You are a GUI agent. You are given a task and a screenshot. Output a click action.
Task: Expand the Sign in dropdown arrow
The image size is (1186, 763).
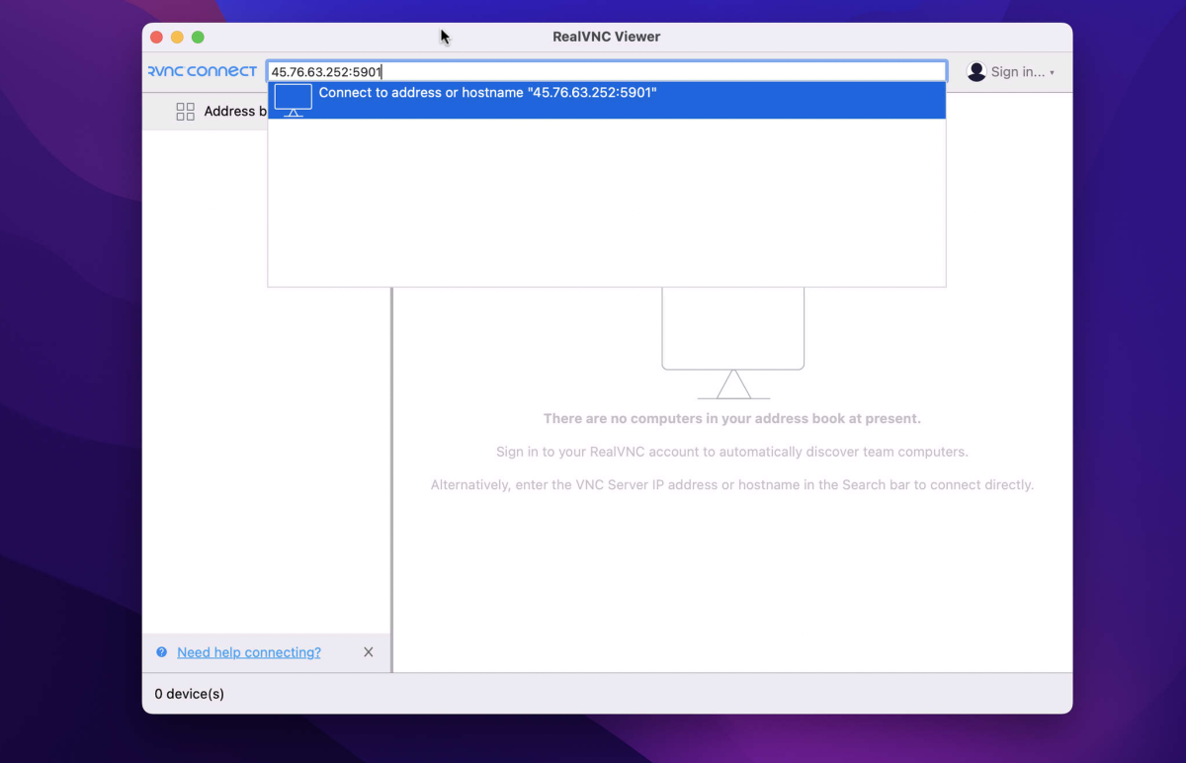(1052, 73)
